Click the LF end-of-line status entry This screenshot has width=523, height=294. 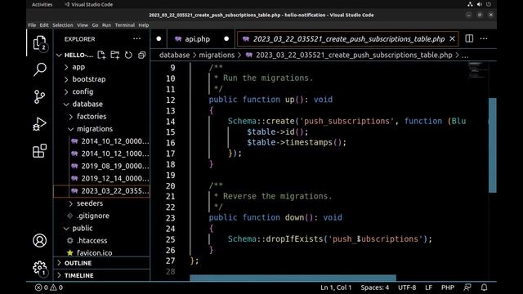(428, 287)
